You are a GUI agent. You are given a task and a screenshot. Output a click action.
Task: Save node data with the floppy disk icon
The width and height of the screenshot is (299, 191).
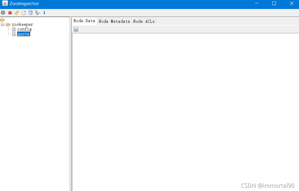point(76,29)
